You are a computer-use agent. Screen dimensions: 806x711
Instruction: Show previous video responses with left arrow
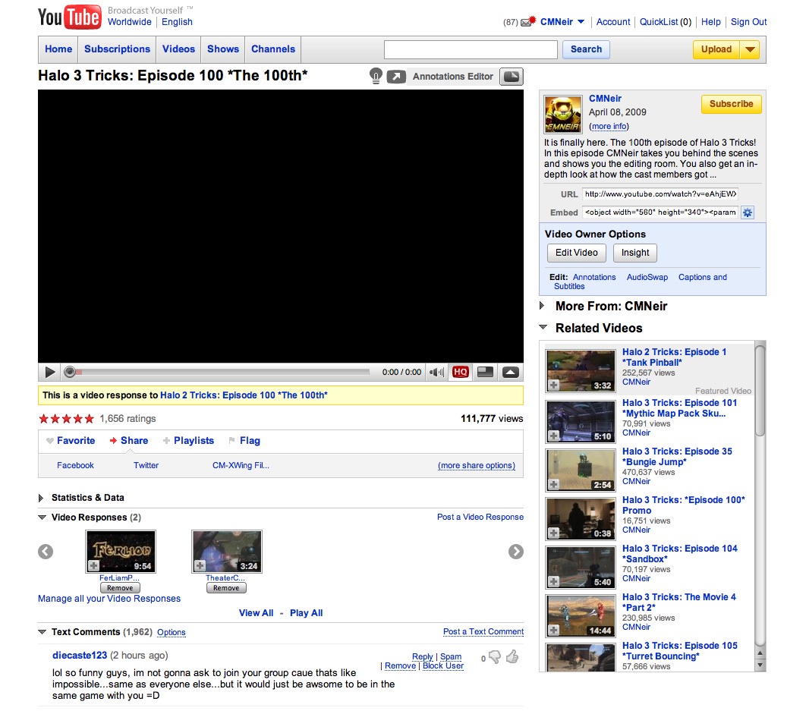(46, 552)
